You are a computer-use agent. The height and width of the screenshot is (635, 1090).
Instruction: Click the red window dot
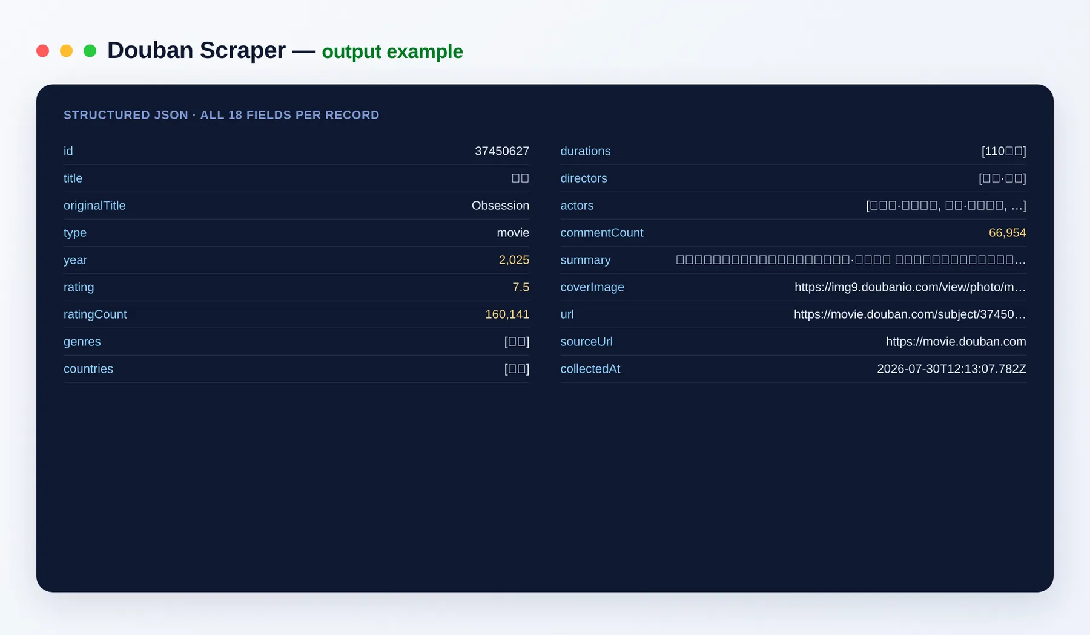pyautogui.click(x=42, y=51)
